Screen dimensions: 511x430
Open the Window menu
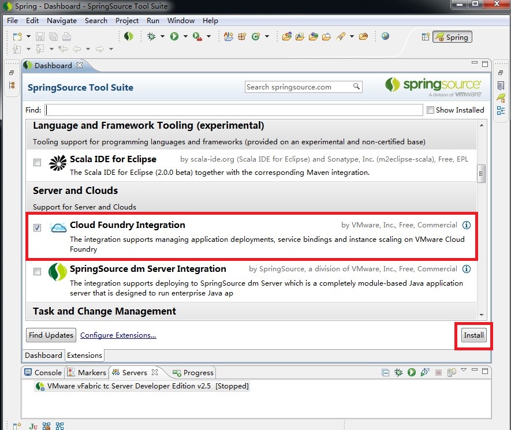[181, 21]
